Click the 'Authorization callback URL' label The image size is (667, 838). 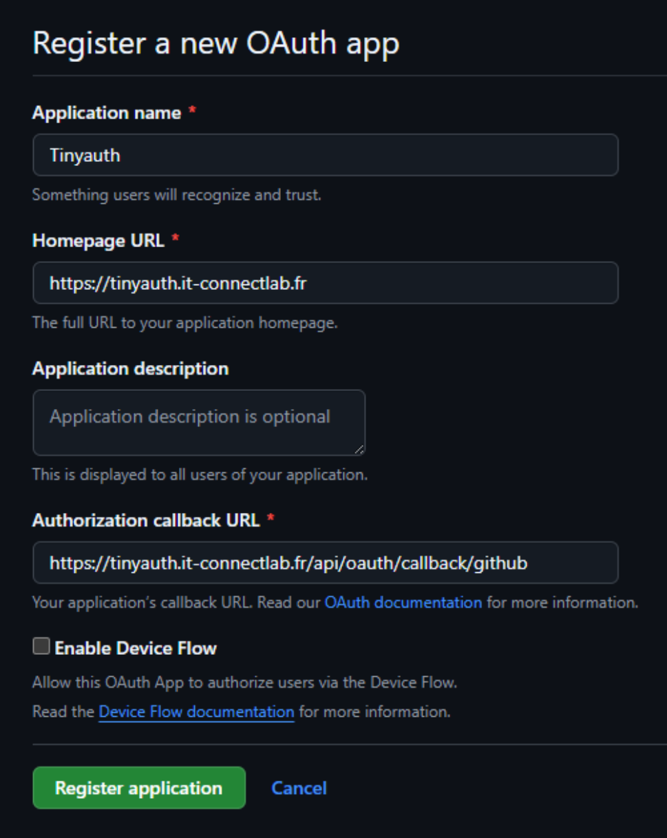(146, 520)
